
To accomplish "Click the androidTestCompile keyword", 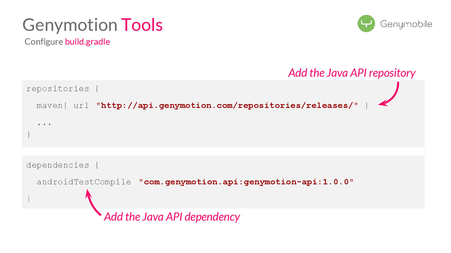I will 84,182.
